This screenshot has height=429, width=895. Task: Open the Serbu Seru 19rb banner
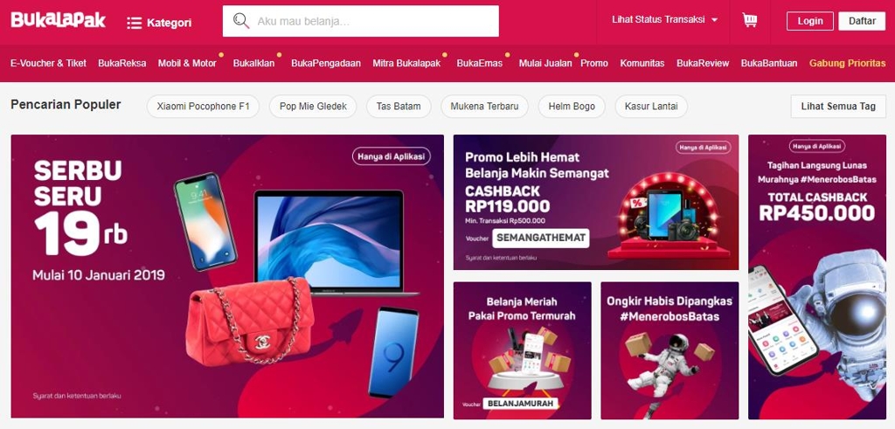(x=227, y=276)
